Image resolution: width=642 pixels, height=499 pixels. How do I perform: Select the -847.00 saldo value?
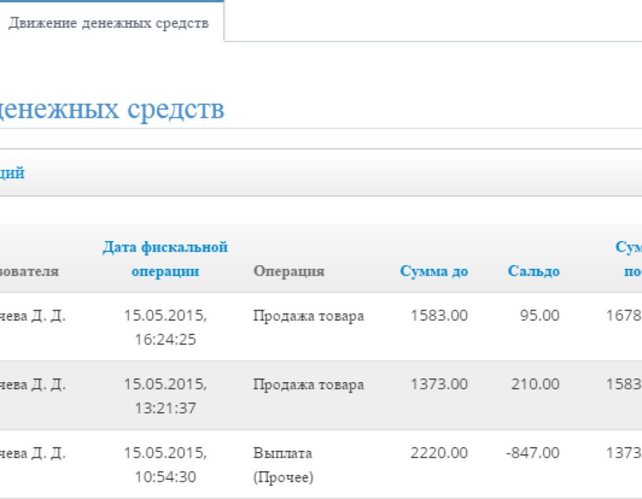[533, 453]
